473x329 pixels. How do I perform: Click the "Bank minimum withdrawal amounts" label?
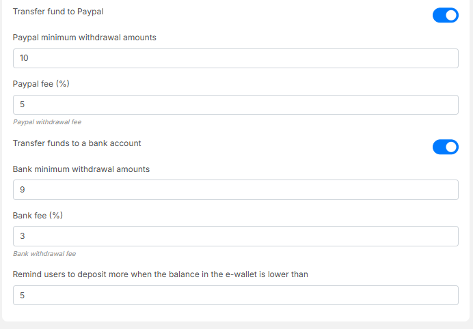81,169
